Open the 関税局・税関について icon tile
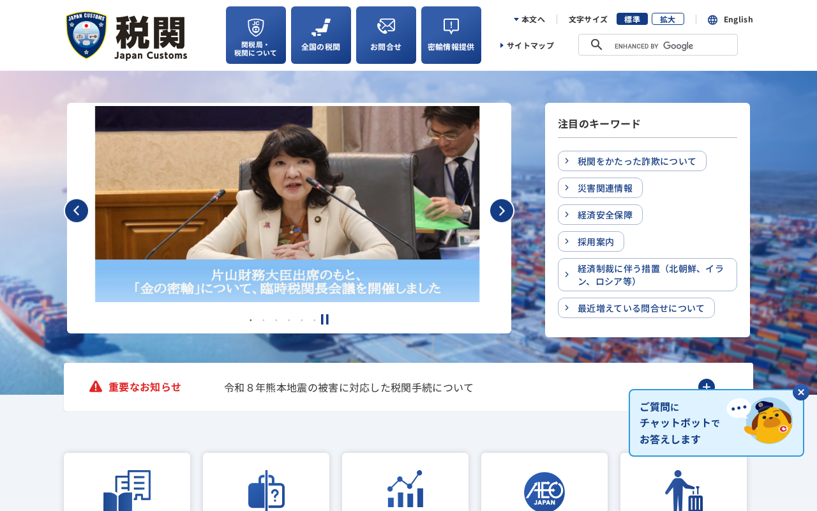 (256, 35)
